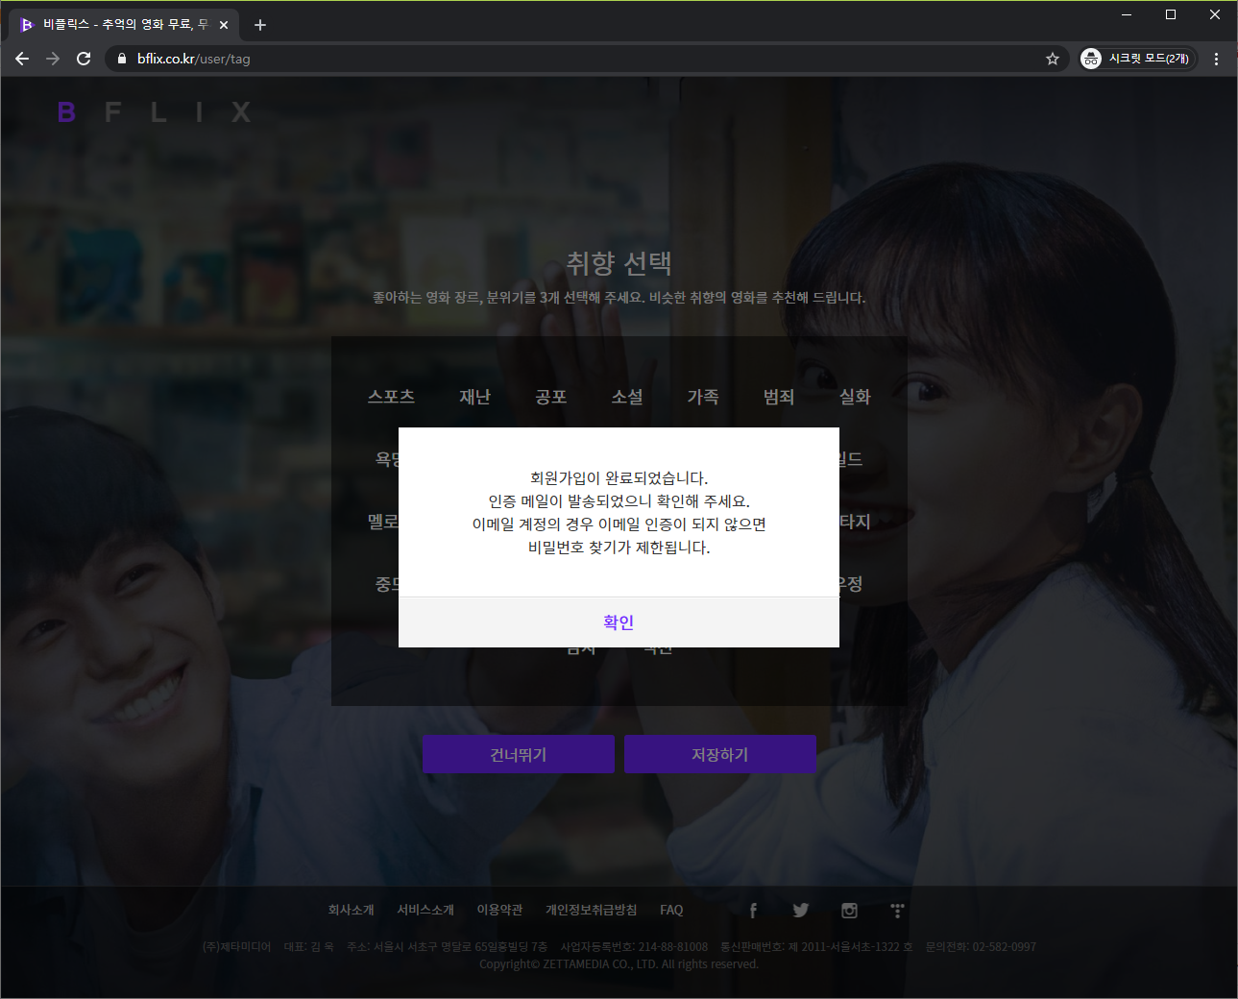Viewport: 1238px width, 999px height.
Task: Click the browser forward arrow
Action: coord(53,59)
